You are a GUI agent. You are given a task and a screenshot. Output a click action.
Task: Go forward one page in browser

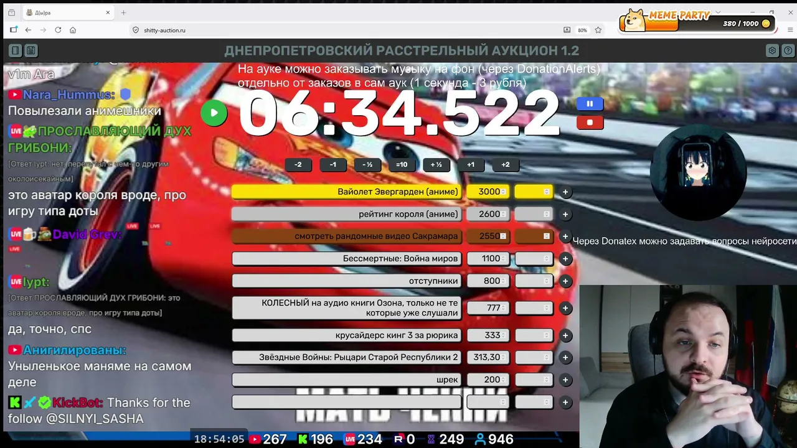click(43, 30)
